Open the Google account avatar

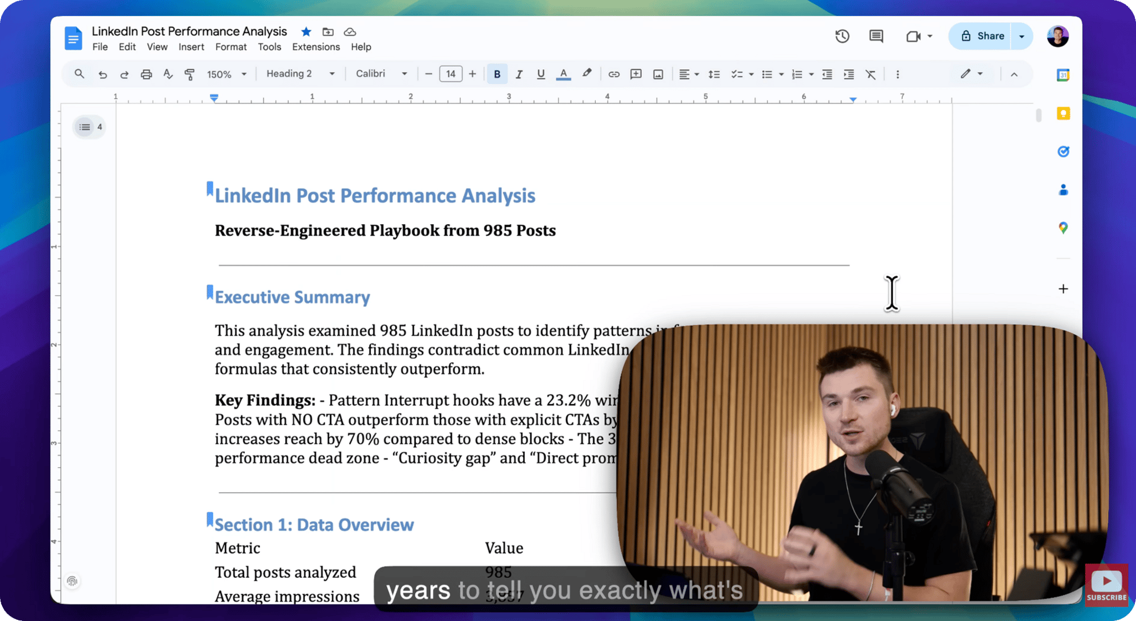coord(1057,36)
